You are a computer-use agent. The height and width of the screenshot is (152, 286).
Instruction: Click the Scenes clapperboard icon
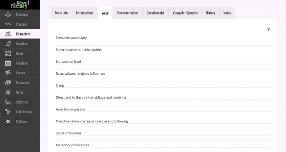click(8, 73)
